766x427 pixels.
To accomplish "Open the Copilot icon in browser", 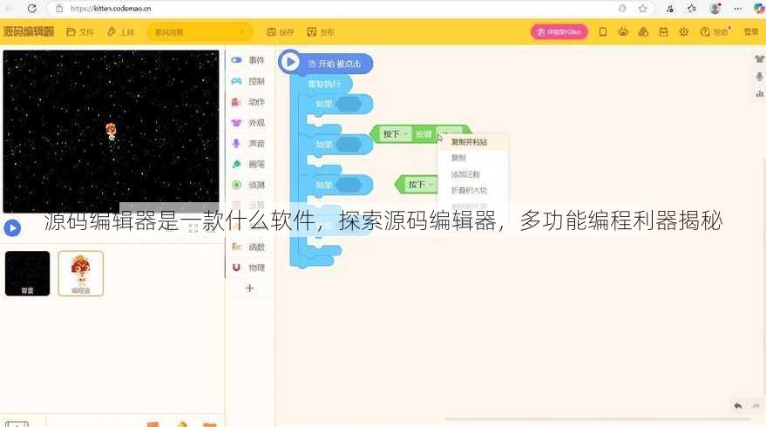I will pos(759,9).
